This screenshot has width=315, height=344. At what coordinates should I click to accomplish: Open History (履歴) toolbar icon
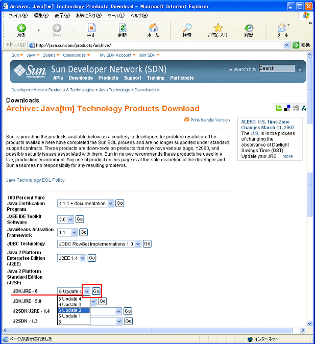[x=249, y=28]
